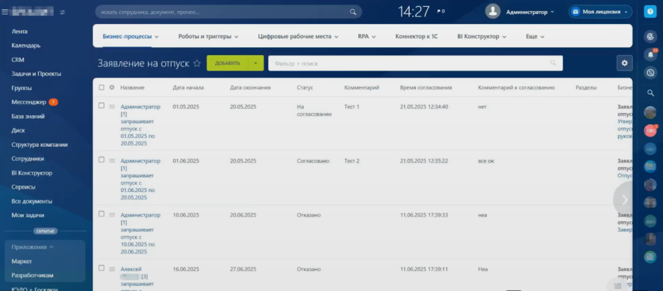Click the search magnifier in right sidebar
The width and height of the screenshot is (663, 291).
click(650, 92)
